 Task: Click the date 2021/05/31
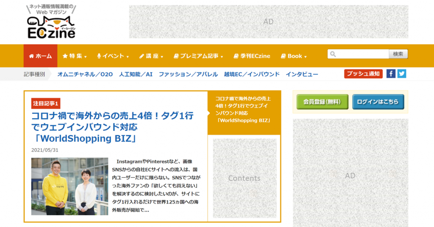pyautogui.click(x=45, y=150)
